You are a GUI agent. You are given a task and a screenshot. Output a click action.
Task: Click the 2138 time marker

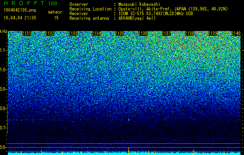click(189, 33)
